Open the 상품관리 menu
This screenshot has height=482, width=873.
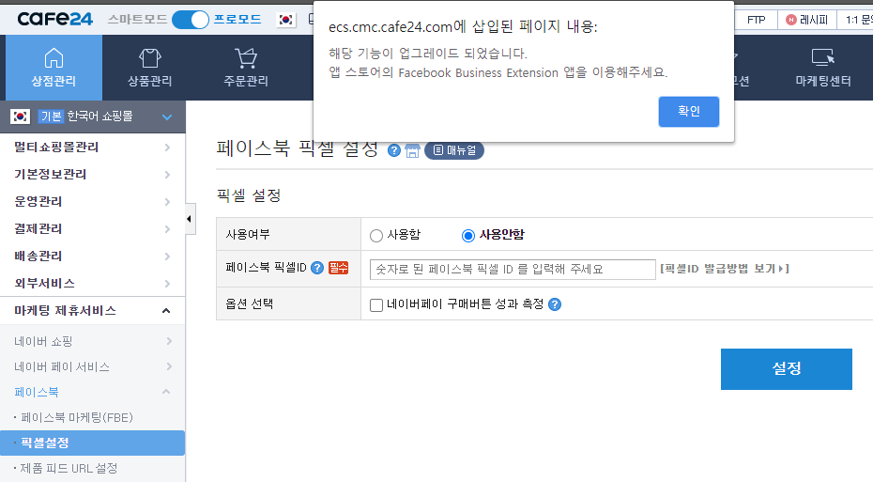[x=150, y=68]
